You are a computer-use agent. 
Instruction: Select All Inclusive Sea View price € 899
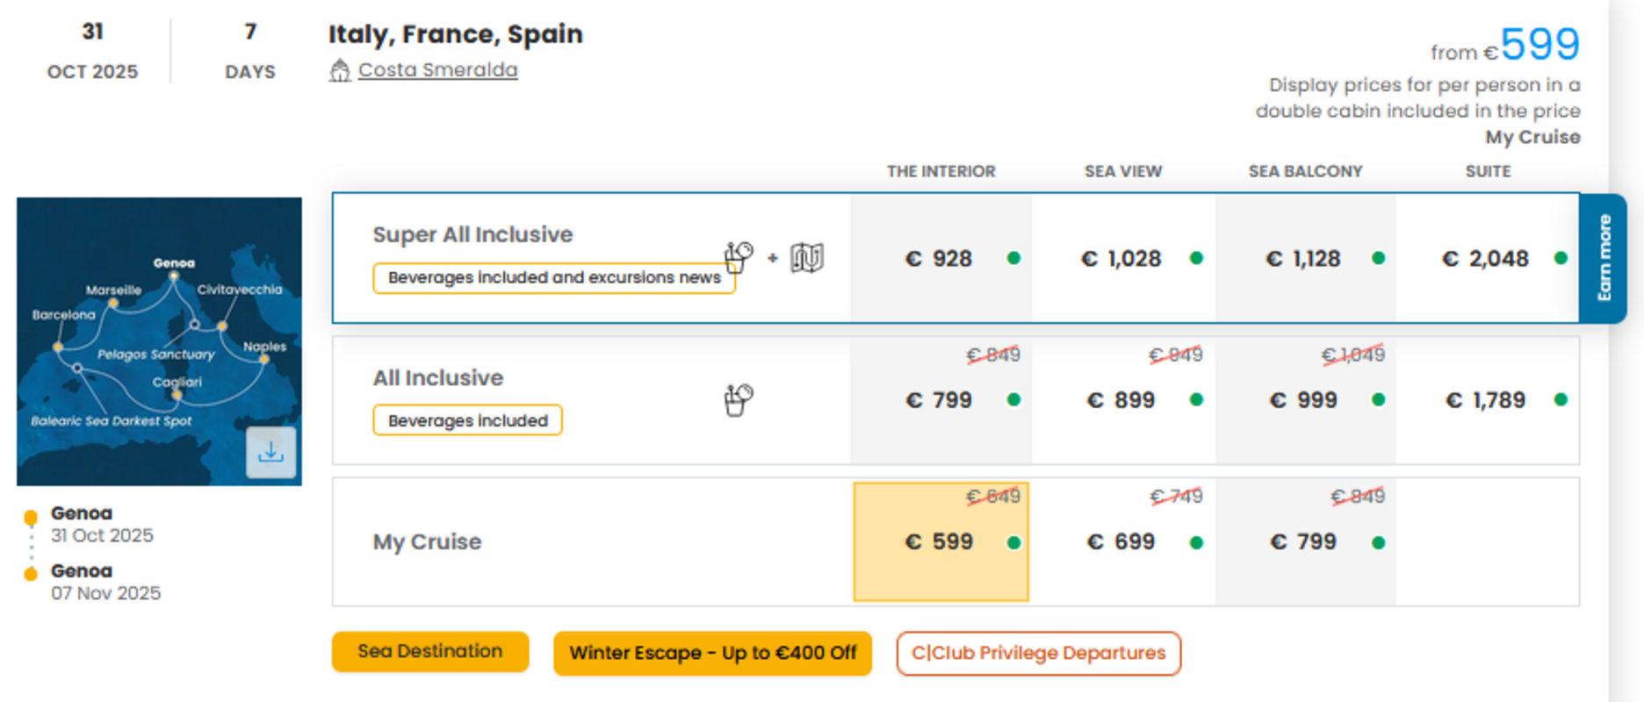(x=1123, y=400)
